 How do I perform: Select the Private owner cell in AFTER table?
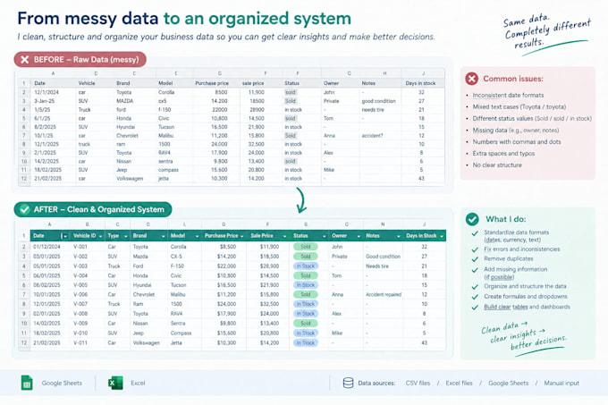tap(339, 257)
